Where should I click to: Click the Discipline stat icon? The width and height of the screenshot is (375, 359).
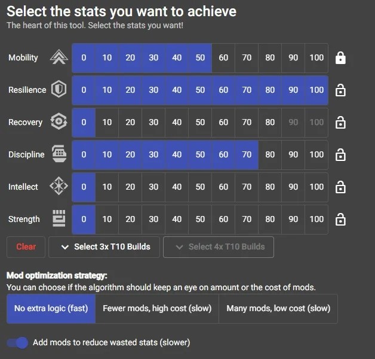(59, 155)
